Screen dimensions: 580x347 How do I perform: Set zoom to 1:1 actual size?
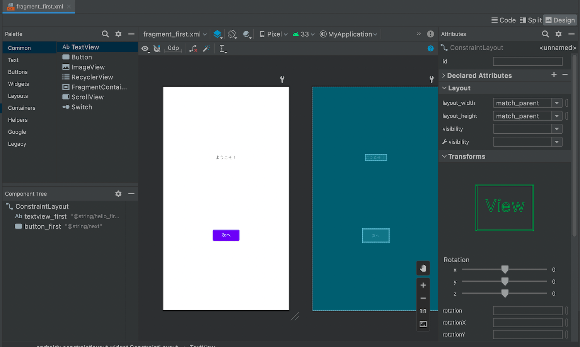423,311
